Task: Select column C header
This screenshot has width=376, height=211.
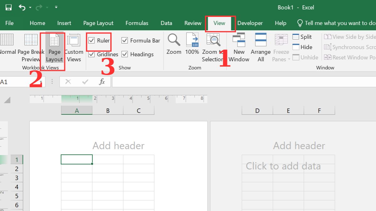Action: click(139, 110)
